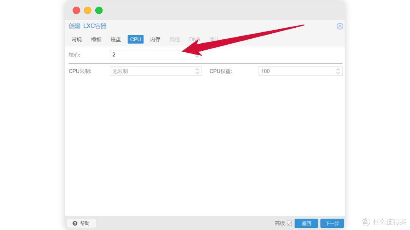Click the greyed-out 网络 tab
This screenshot has width=410, height=230.
point(175,39)
